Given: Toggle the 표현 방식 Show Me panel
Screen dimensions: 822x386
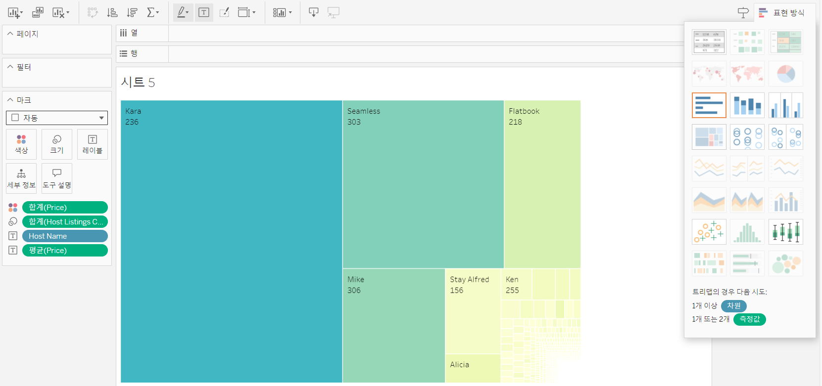Looking at the screenshot, I should coord(785,13).
